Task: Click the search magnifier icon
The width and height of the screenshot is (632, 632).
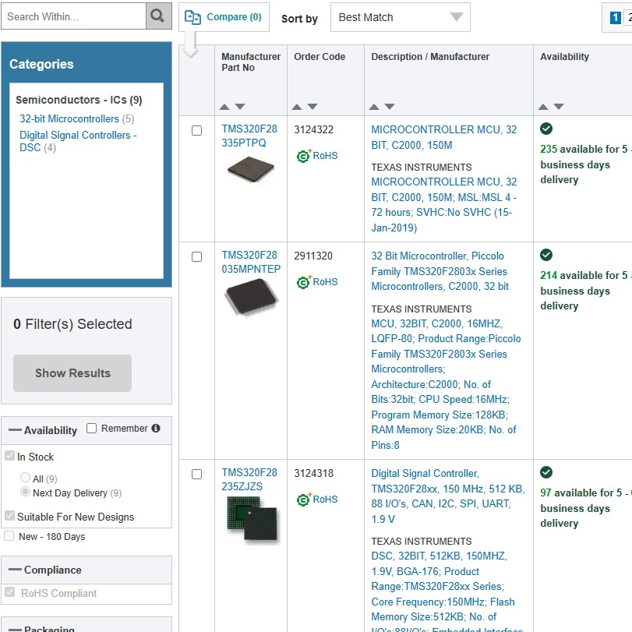Action: click(x=158, y=16)
